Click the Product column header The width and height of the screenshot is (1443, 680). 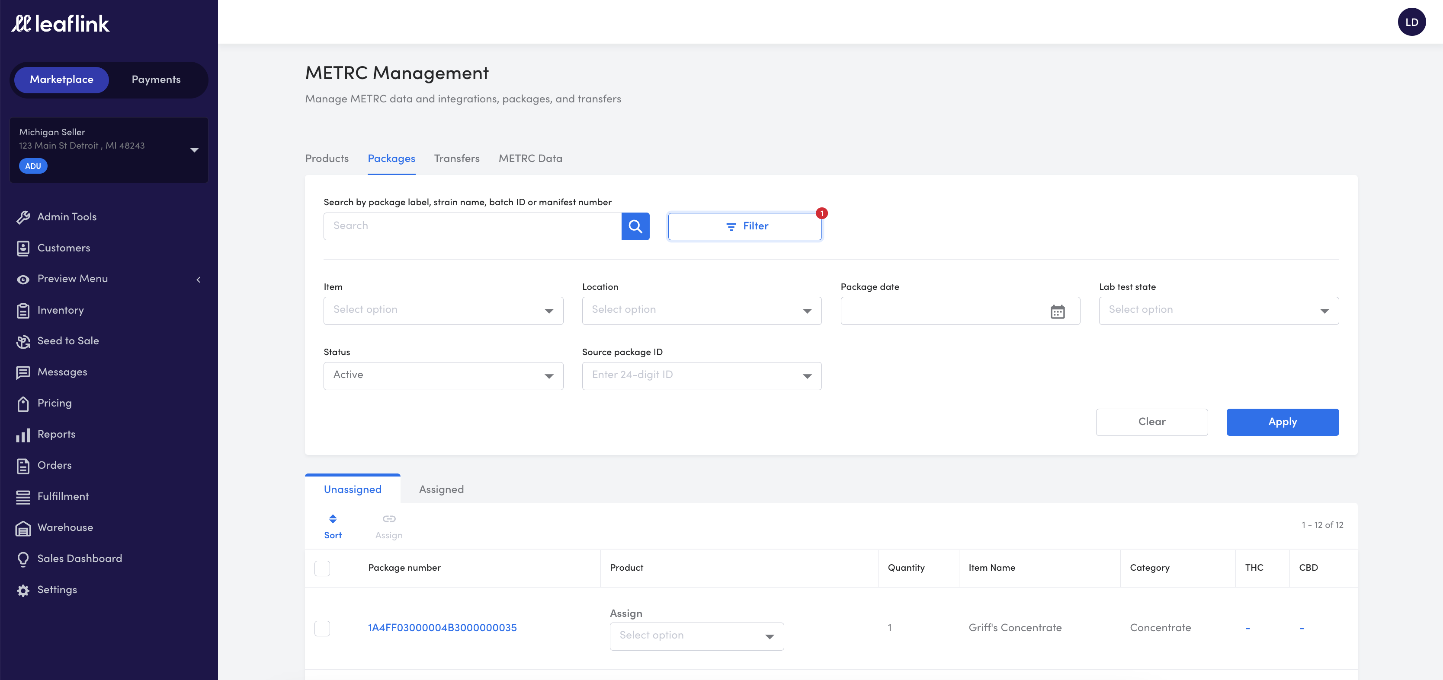coord(626,568)
